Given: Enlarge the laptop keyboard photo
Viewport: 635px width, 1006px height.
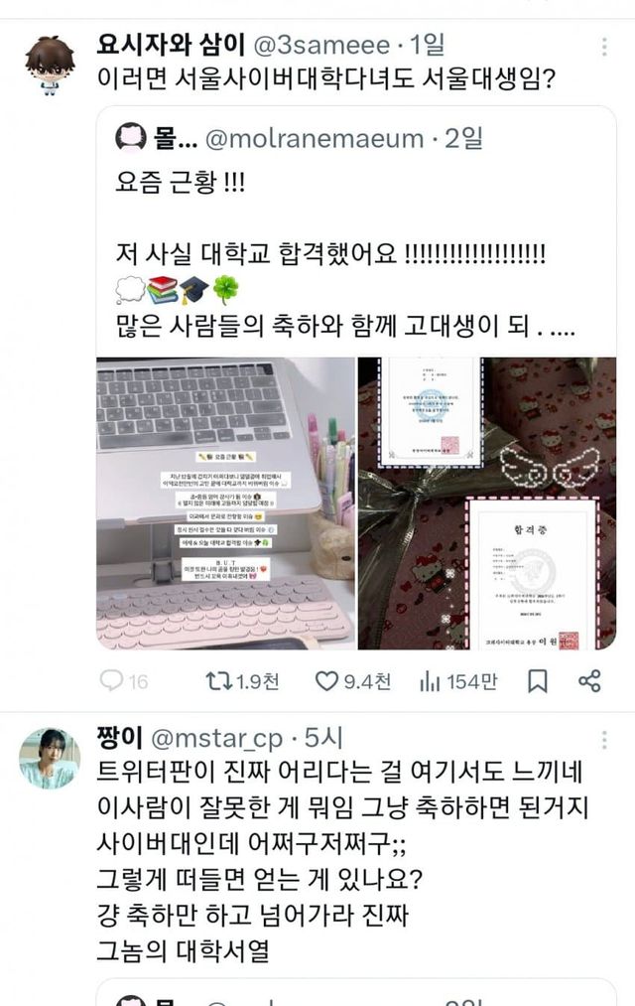Looking at the screenshot, I should point(225,503).
